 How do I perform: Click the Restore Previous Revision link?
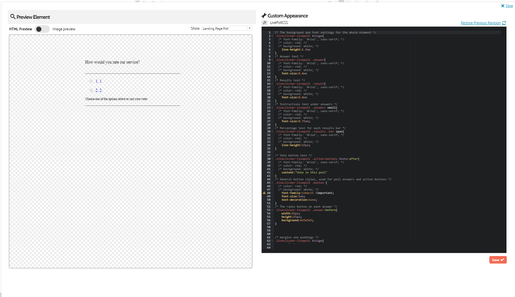click(480, 23)
